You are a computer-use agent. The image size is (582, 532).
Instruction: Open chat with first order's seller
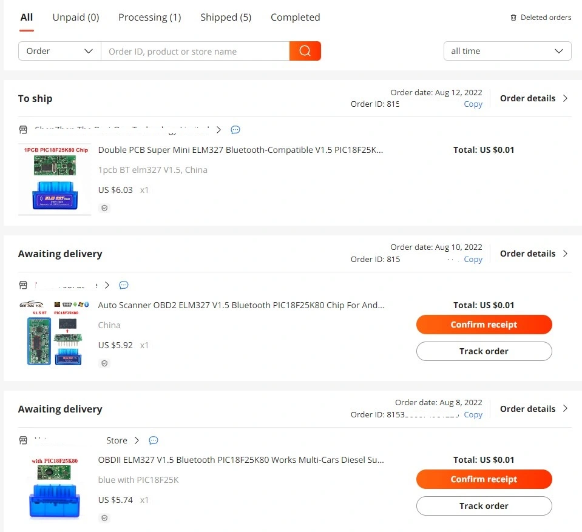pyautogui.click(x=235, y=129)
